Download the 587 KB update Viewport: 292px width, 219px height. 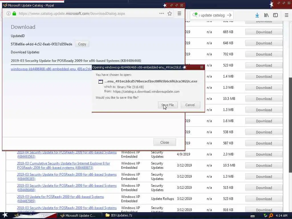264,143
